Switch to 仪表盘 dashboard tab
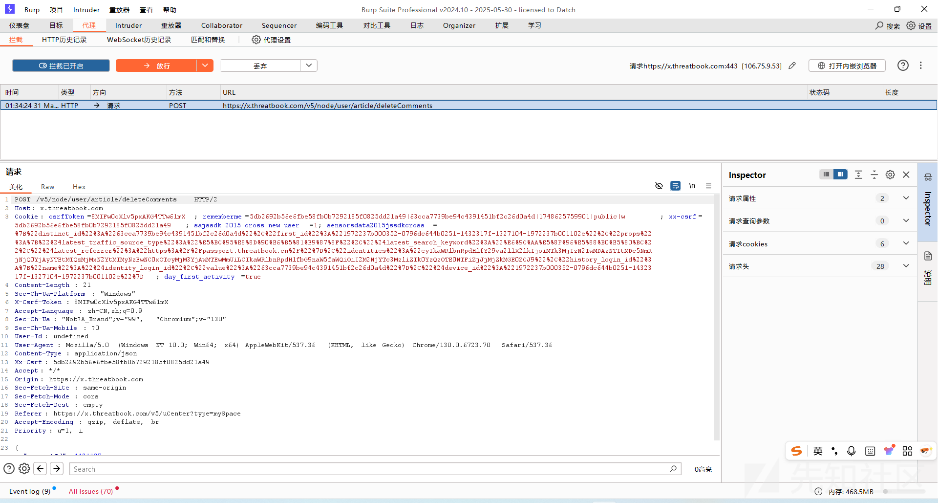The image size is (938, 503). click(19, 25)
